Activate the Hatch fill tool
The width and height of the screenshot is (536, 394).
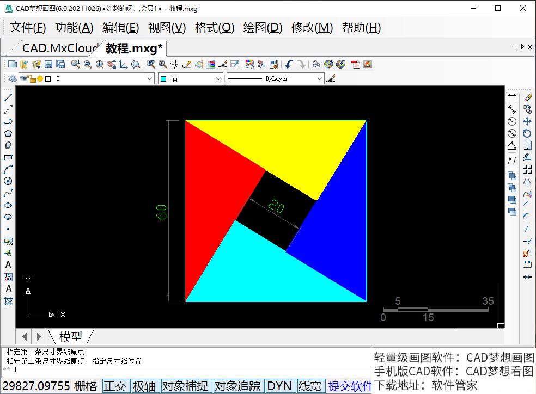pyautogui.click(x=8, y=301)
